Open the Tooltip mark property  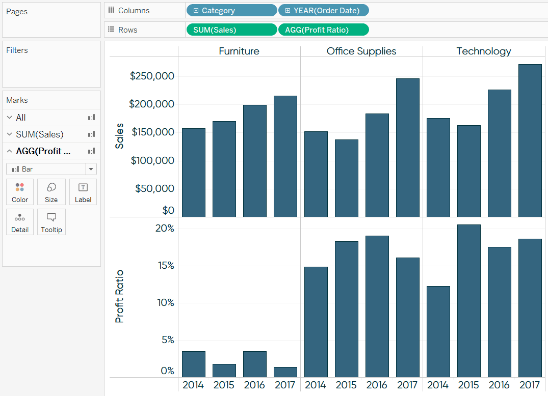coord(51,222)
